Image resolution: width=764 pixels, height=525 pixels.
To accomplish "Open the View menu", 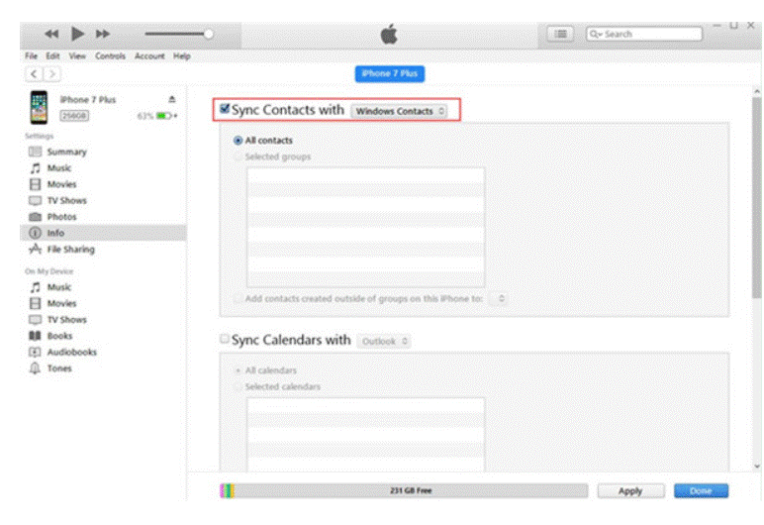I will pos(77,56).
